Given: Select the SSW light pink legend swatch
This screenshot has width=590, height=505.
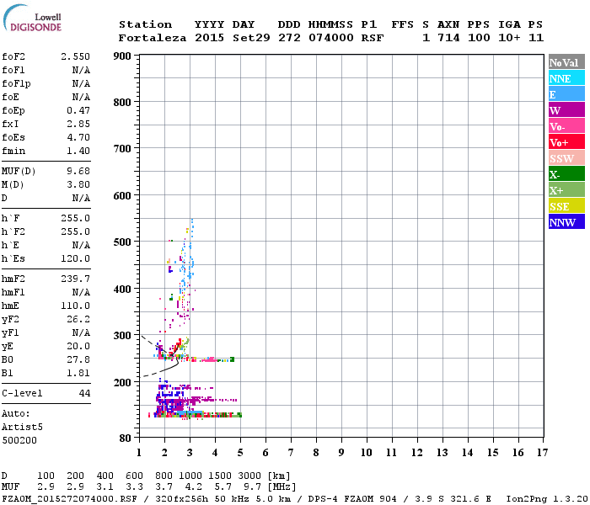Looking at the screenshot, I should coord(566,158).
